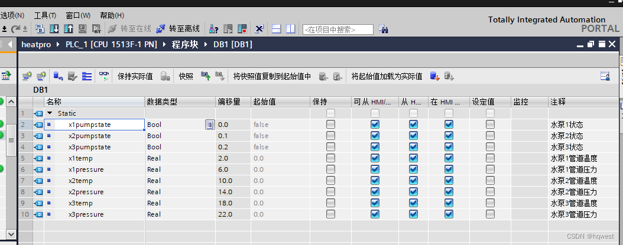Open the 窗口 menu
The height and width of the screenshot is (245, 623).
78,15
